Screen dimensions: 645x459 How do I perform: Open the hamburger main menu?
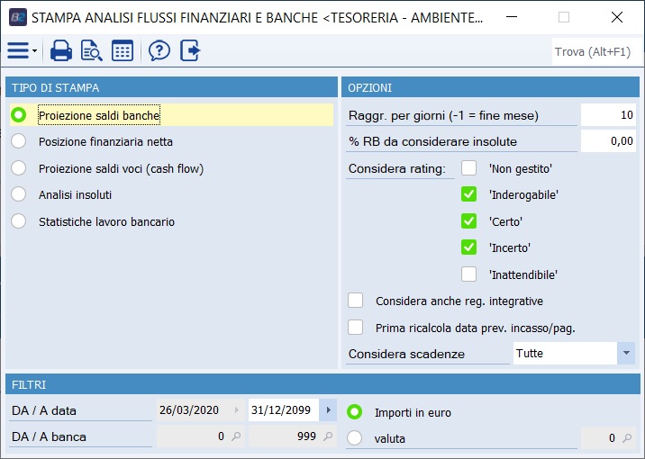pyautogui.click(x=19, y=50)
